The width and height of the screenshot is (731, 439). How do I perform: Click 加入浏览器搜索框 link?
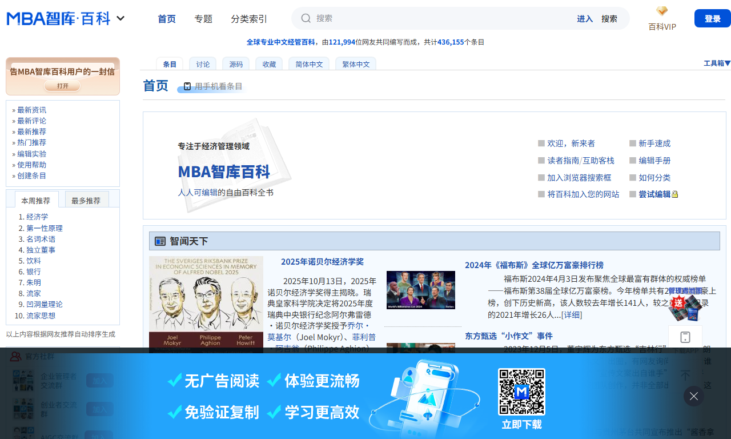pyautogui.click(x=579, y=178)
